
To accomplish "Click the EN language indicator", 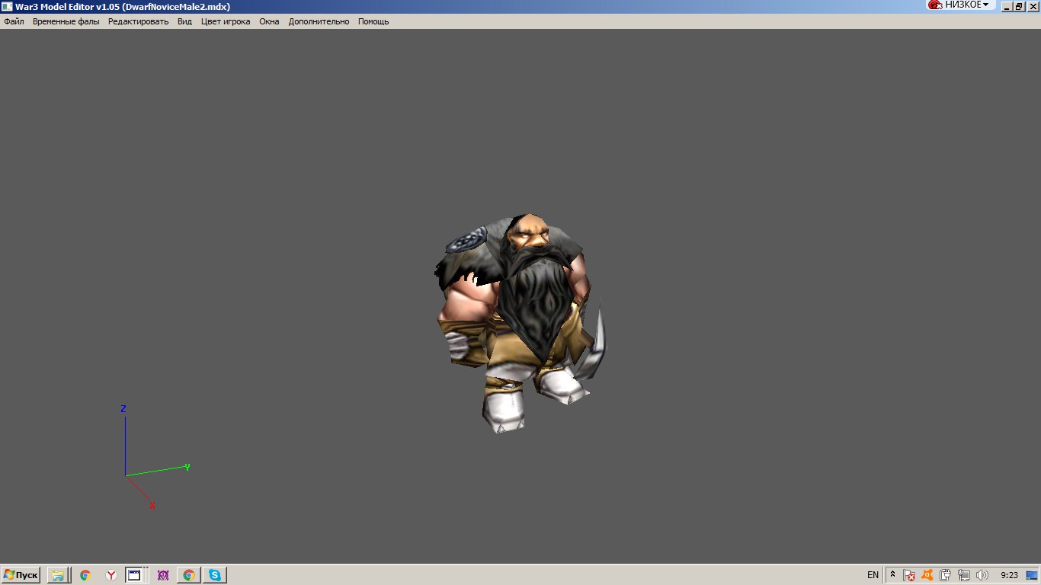I will (873, 575).
